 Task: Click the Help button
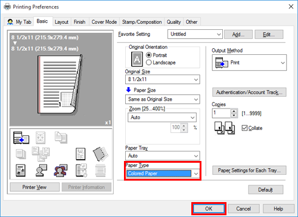coord(278,209)
